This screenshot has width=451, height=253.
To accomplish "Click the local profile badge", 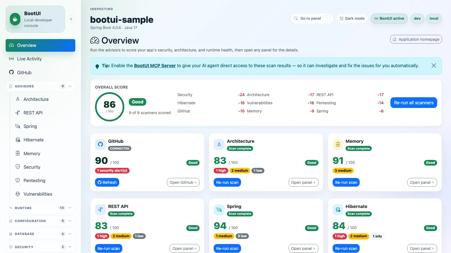I will click(x=434, y=19).
